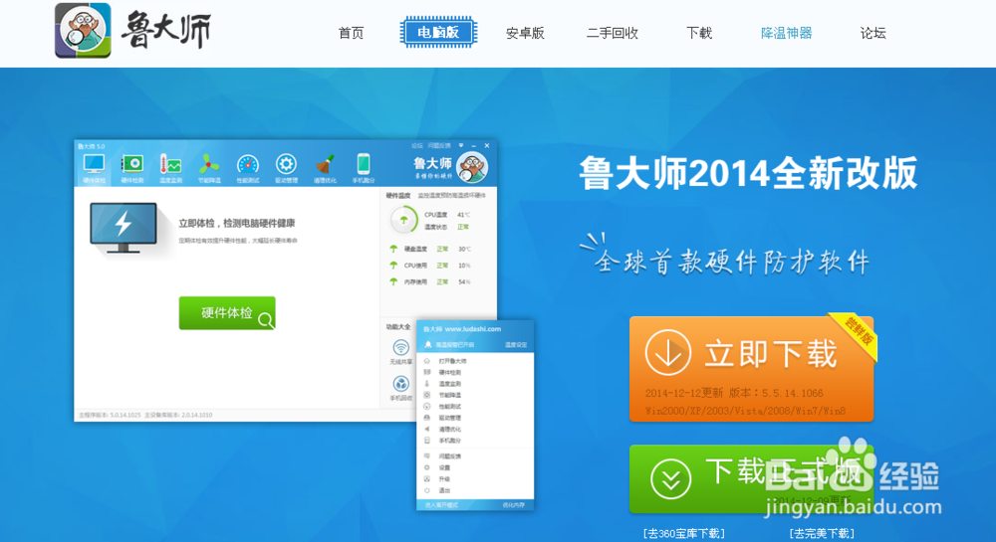Viewport: 996px width, 542px height.
Task: Click the umbrella icon next to 硬盘温度
Action: tap(393, 250)
